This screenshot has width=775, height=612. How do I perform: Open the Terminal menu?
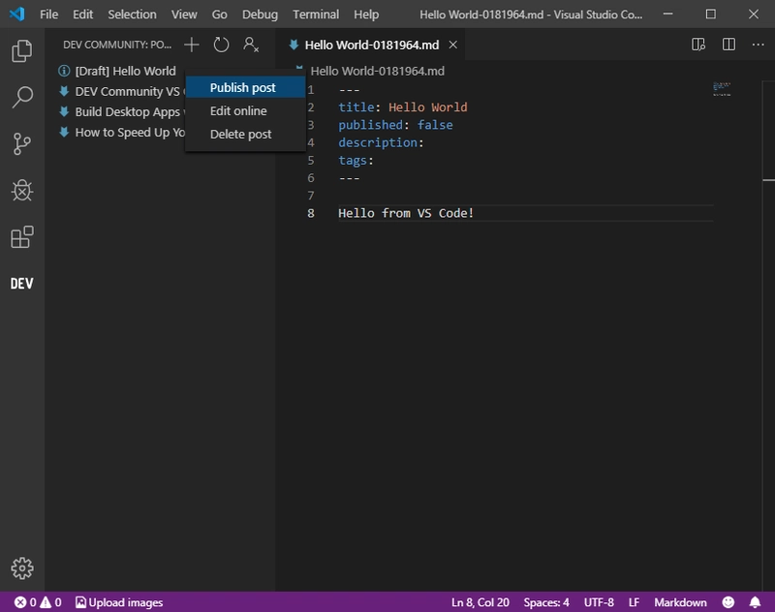[x=316, y=15]
